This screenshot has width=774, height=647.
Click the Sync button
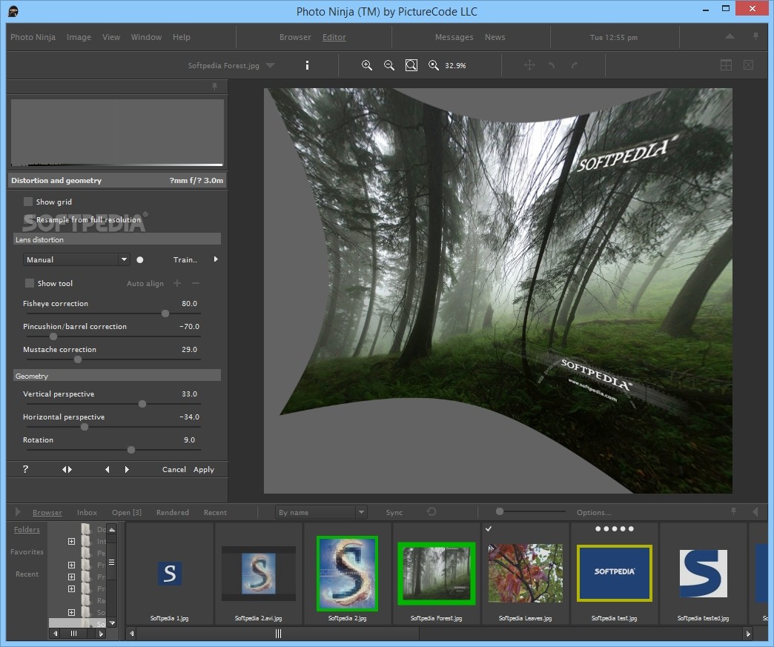click(394, 512)
